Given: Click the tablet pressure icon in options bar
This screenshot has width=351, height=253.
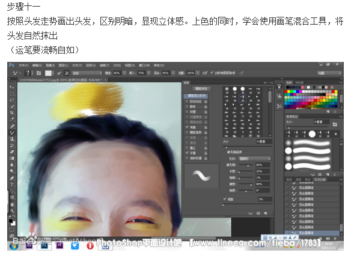Looking at the screenshot, I should 242,73.
